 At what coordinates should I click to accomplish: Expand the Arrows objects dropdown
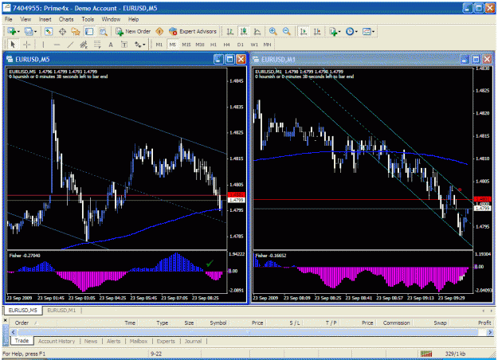tap(144, 45)
